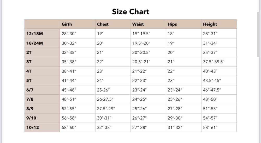Click the Size Chart title

[130, 12]
